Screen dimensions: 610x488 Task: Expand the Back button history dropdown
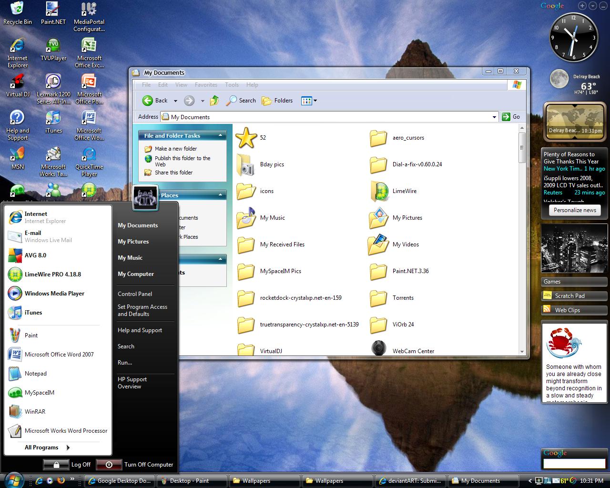pos(175,101)
